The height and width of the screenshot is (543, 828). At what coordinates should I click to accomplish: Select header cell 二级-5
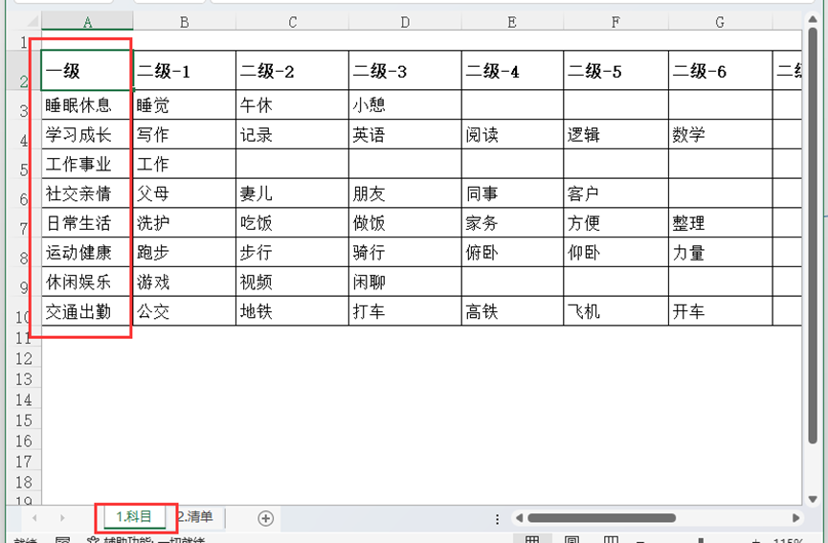coord(615,70)
